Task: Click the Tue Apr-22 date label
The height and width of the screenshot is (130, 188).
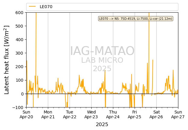Action: 70,114
